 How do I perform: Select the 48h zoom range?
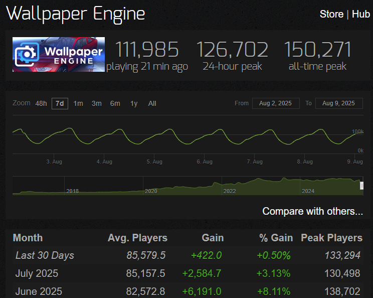point(41,103)
